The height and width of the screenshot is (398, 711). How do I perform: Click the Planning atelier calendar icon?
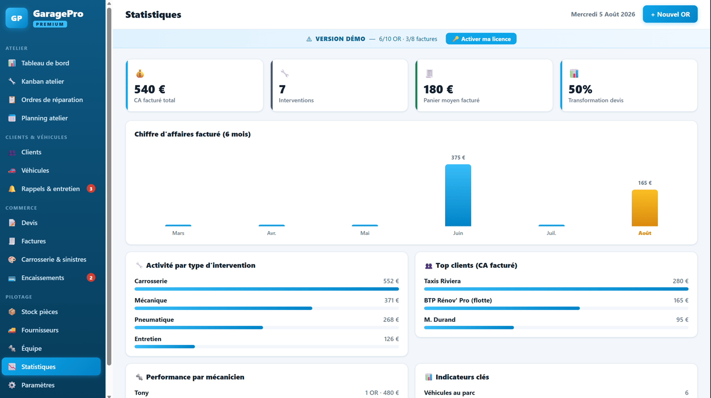pyautogui.click(x=12, y=118)
